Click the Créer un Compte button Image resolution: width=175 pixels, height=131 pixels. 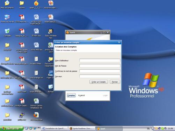click(99, 82)
